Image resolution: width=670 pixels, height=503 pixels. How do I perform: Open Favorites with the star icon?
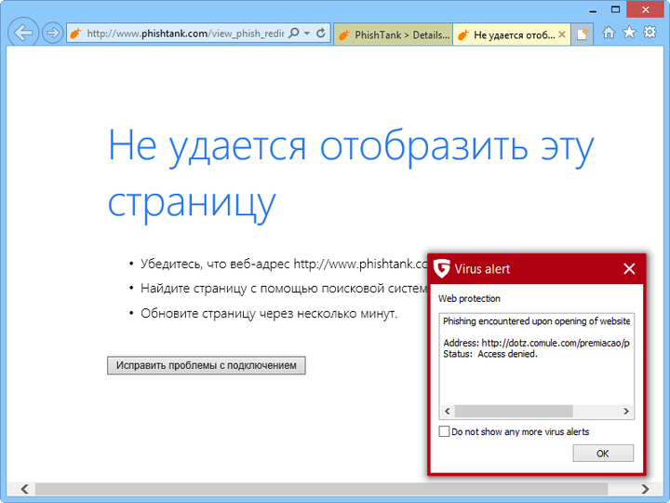629,32
